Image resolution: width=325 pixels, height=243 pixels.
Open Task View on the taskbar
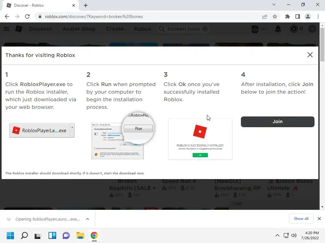tap(38, 235)
